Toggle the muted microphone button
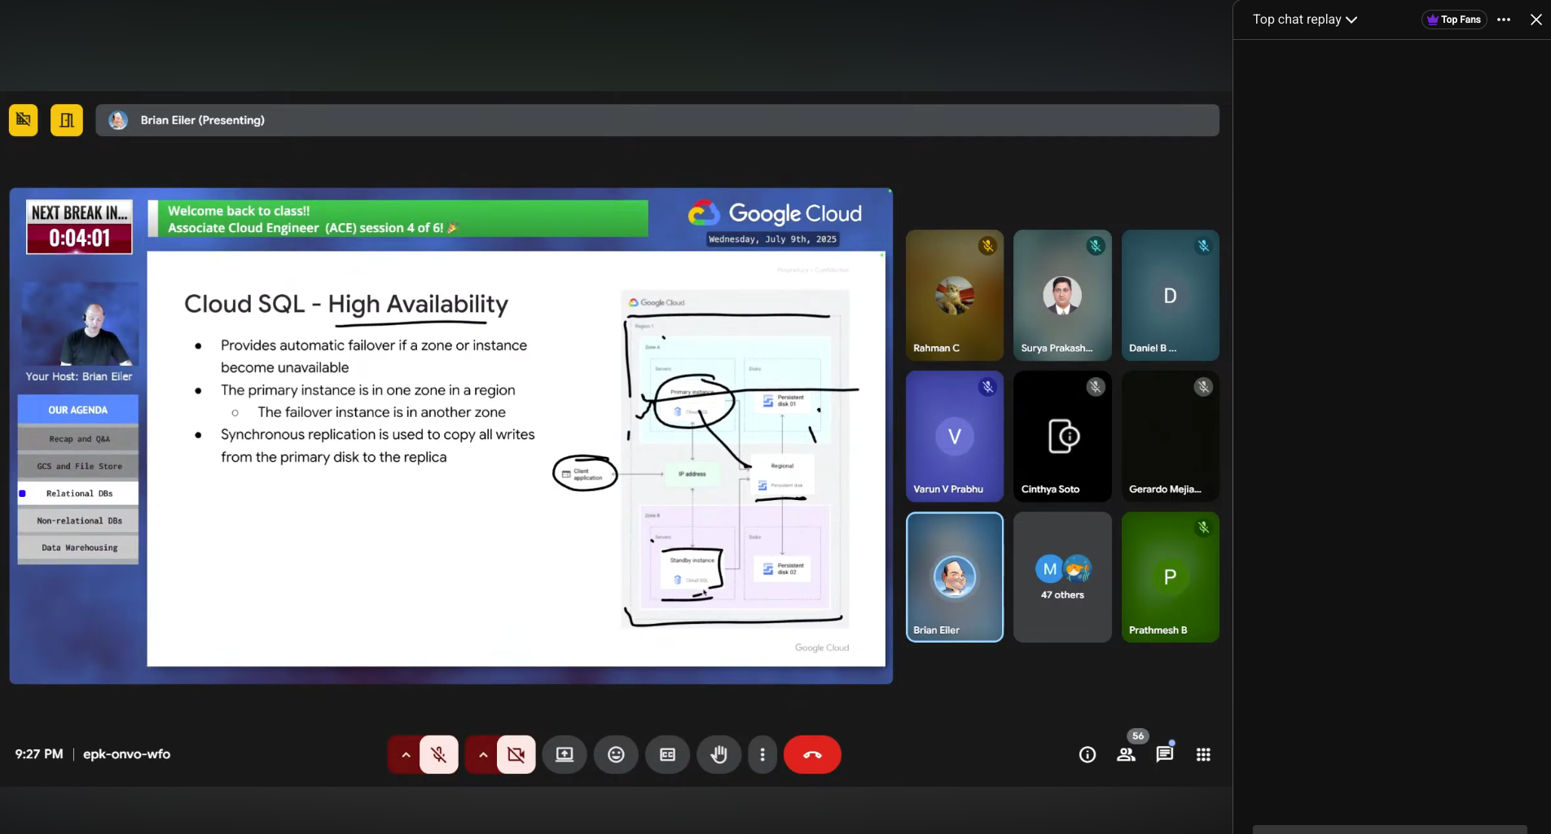 click(439, 755)
